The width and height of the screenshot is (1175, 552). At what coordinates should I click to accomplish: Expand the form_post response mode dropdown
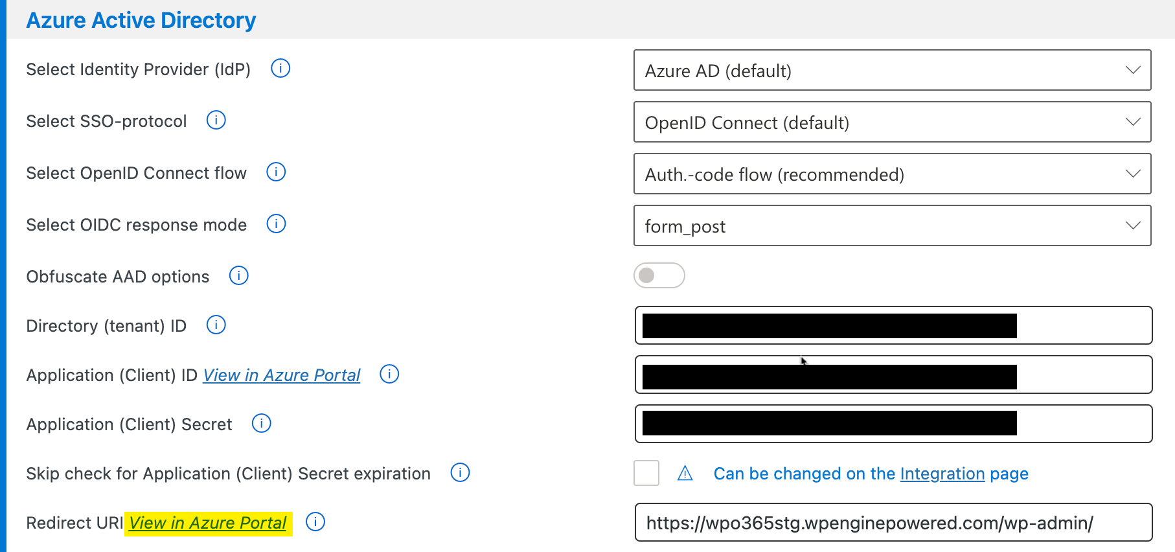893,225
